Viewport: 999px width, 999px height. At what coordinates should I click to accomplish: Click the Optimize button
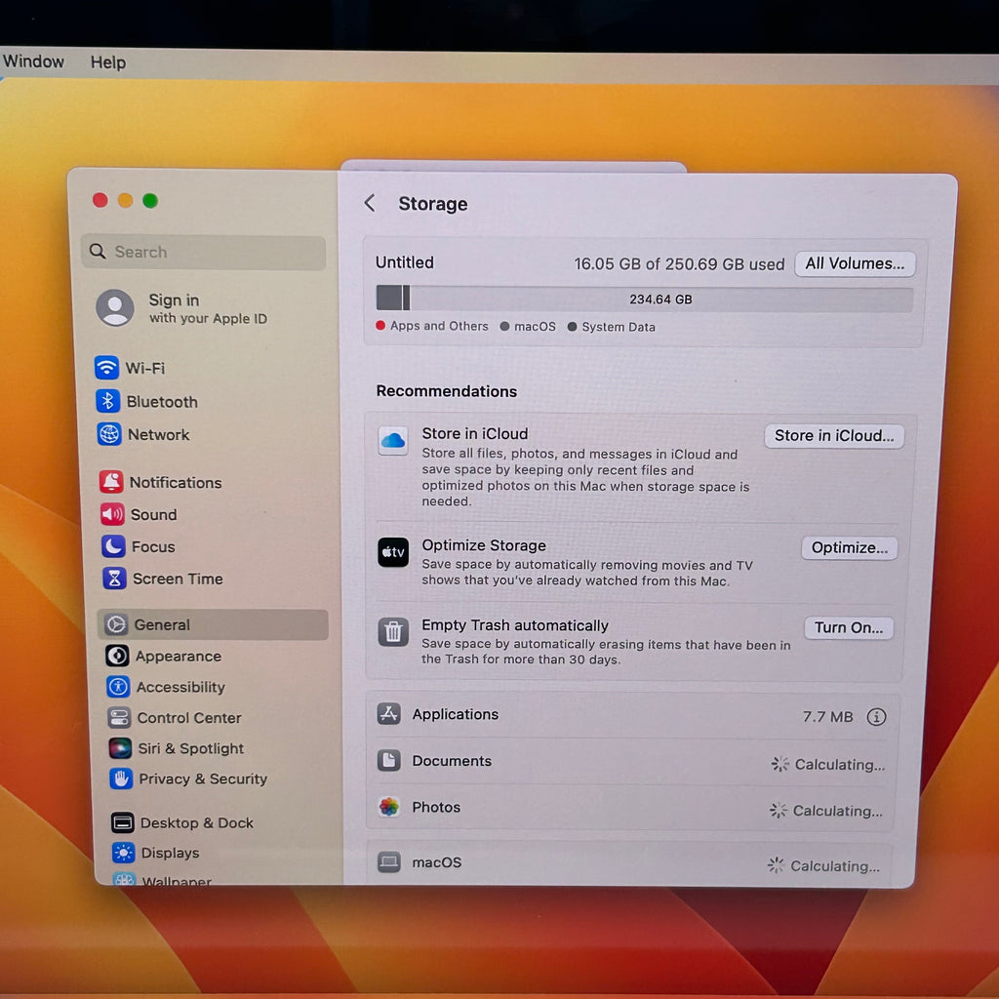point(850,548)
